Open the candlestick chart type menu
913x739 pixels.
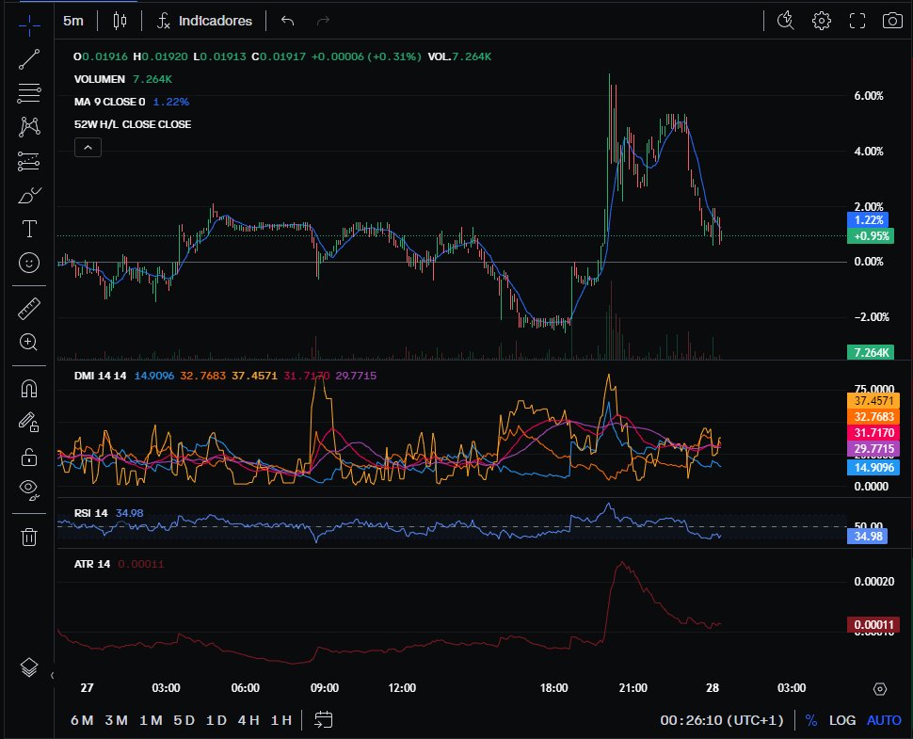(x=120, y=21)
